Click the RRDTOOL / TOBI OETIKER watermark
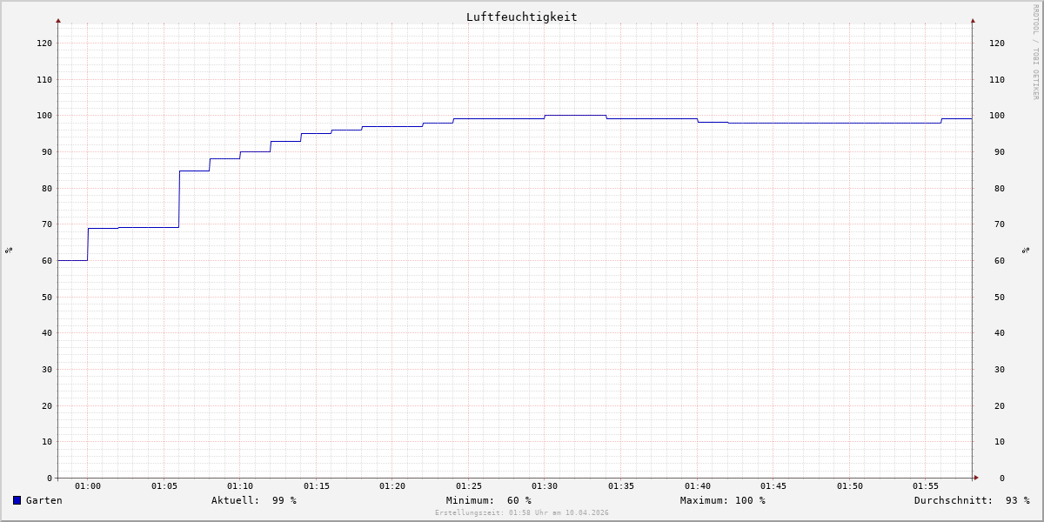The height and width of the screenshot is (522, 1044). tap(1035, 52)
